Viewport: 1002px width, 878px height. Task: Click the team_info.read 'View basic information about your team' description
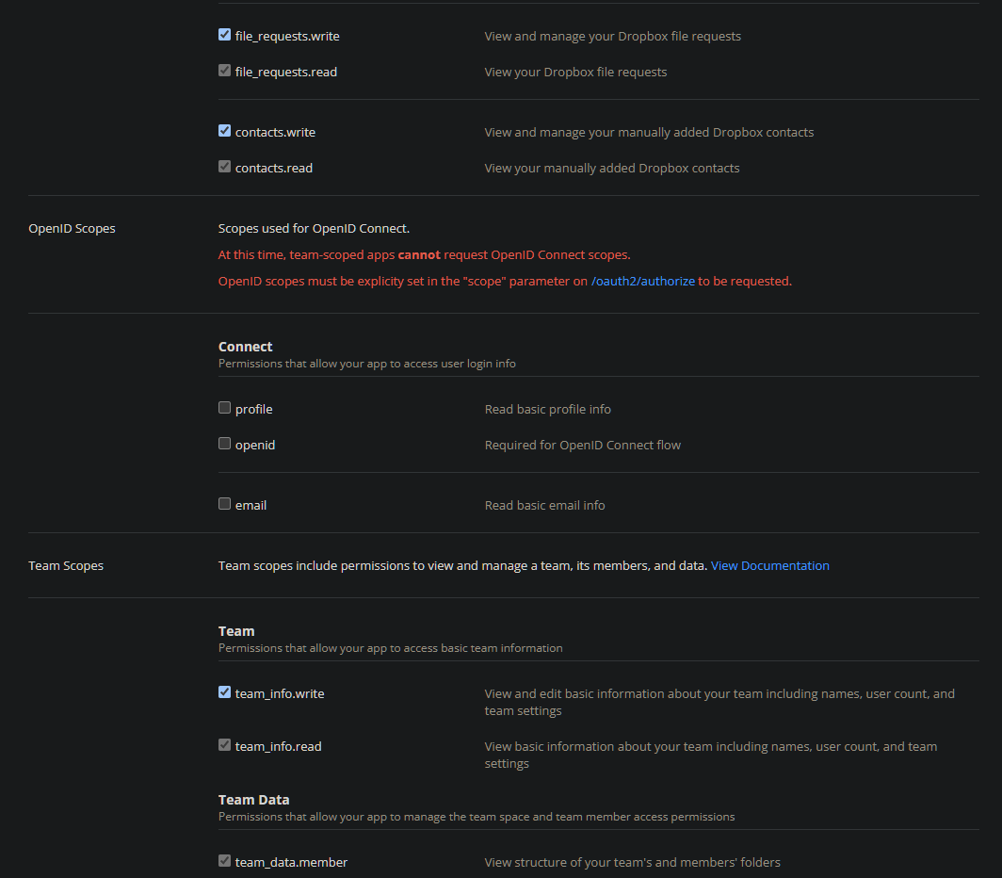tap(711, 756)
